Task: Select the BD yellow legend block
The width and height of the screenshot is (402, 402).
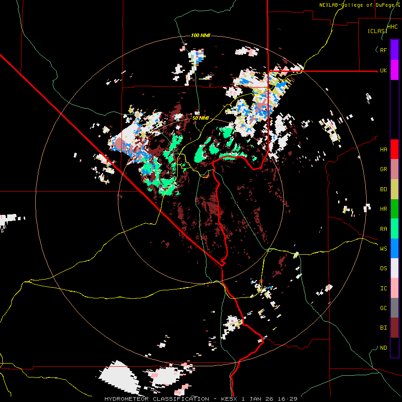Action: tap(394, 189)
